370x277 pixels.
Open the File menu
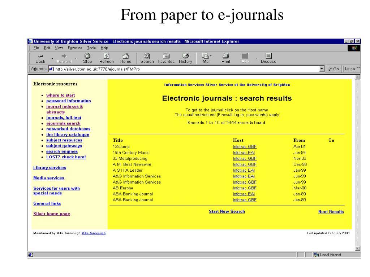click(36, 48)
